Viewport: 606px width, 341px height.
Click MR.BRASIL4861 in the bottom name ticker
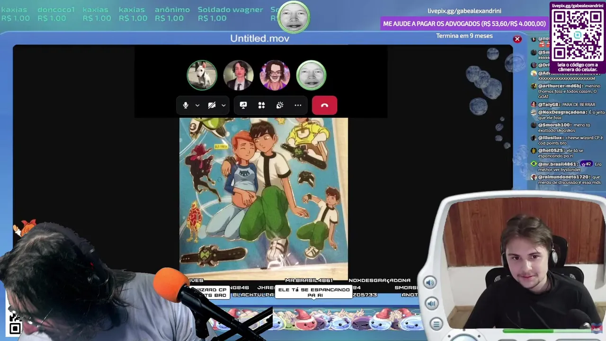(x=309, y=280)
